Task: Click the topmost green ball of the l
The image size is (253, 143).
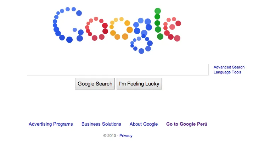Action: click(158, 11)
